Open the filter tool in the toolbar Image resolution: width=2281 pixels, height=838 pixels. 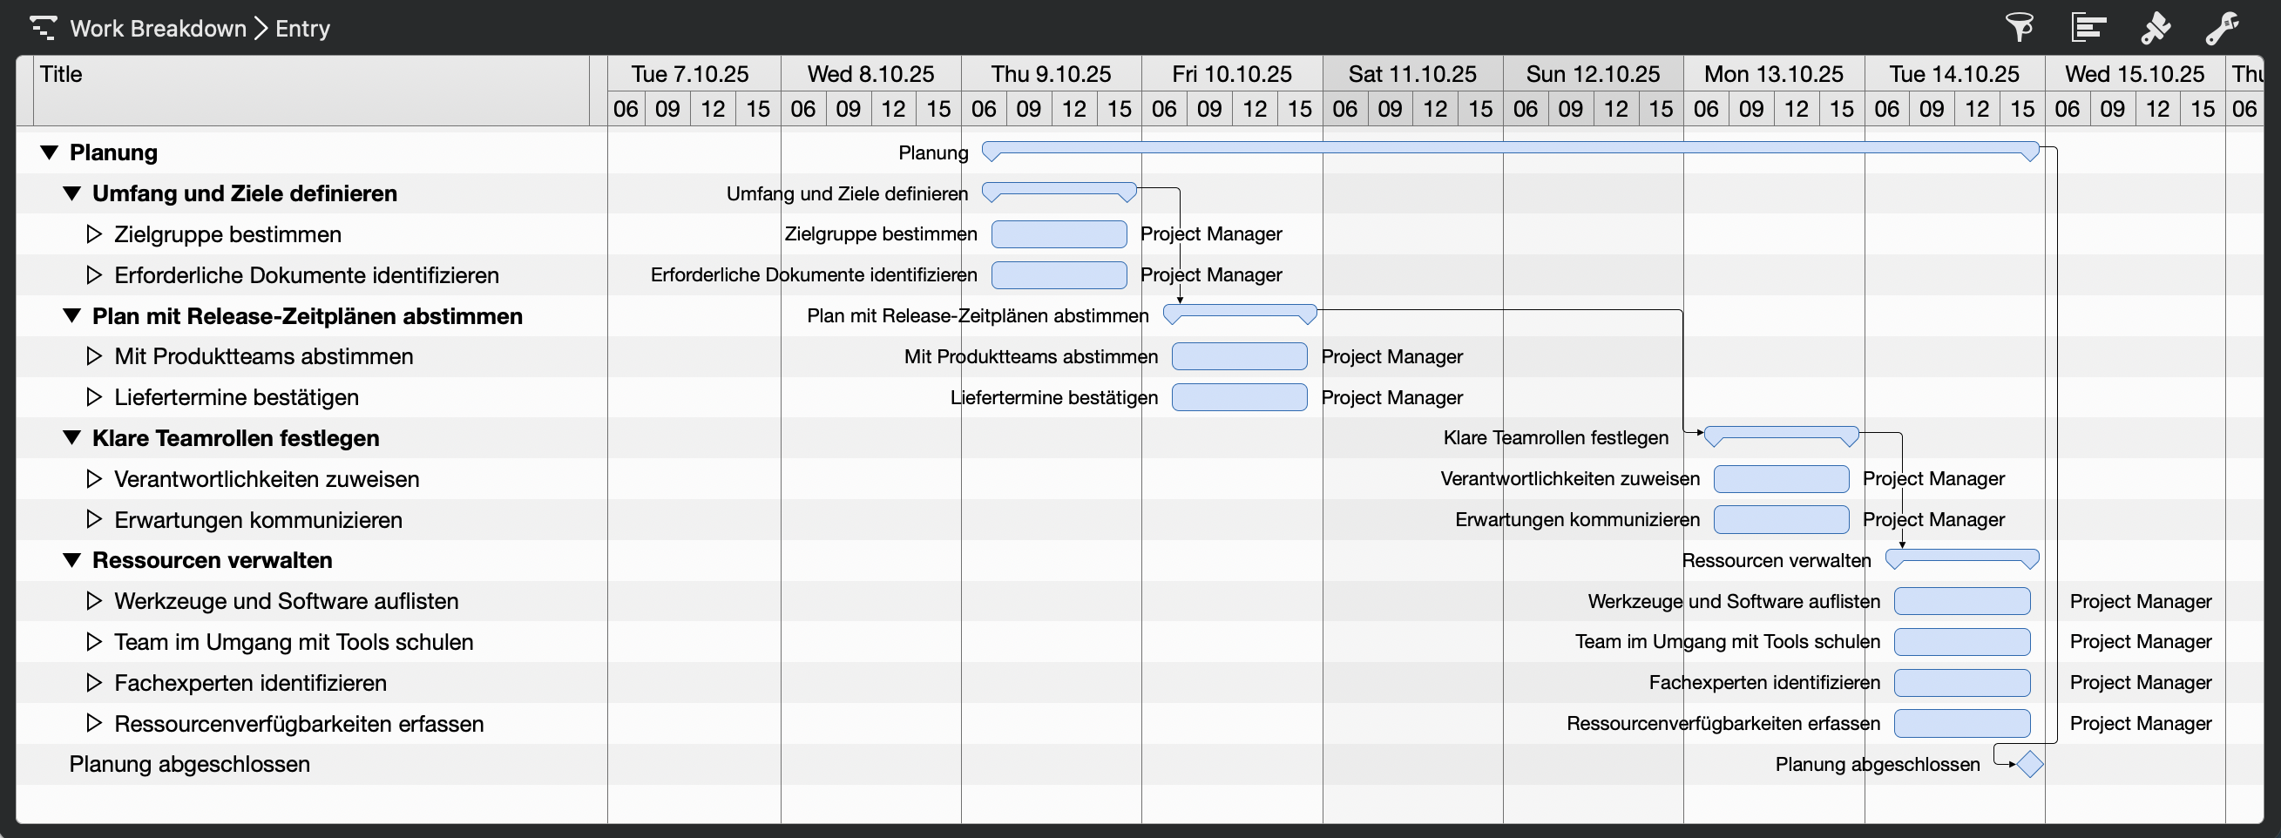coord(2021,27)
